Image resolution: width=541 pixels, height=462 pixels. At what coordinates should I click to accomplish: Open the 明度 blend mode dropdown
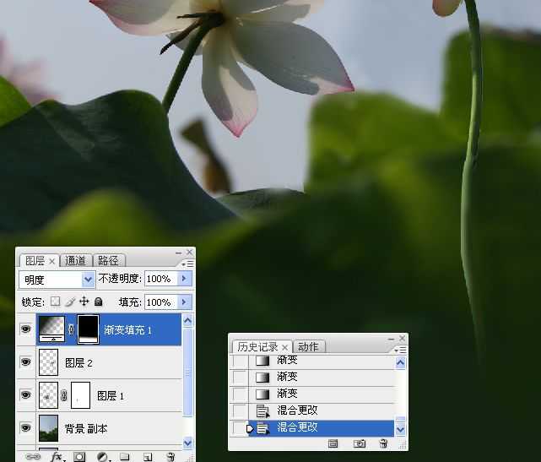coord(88,279)
